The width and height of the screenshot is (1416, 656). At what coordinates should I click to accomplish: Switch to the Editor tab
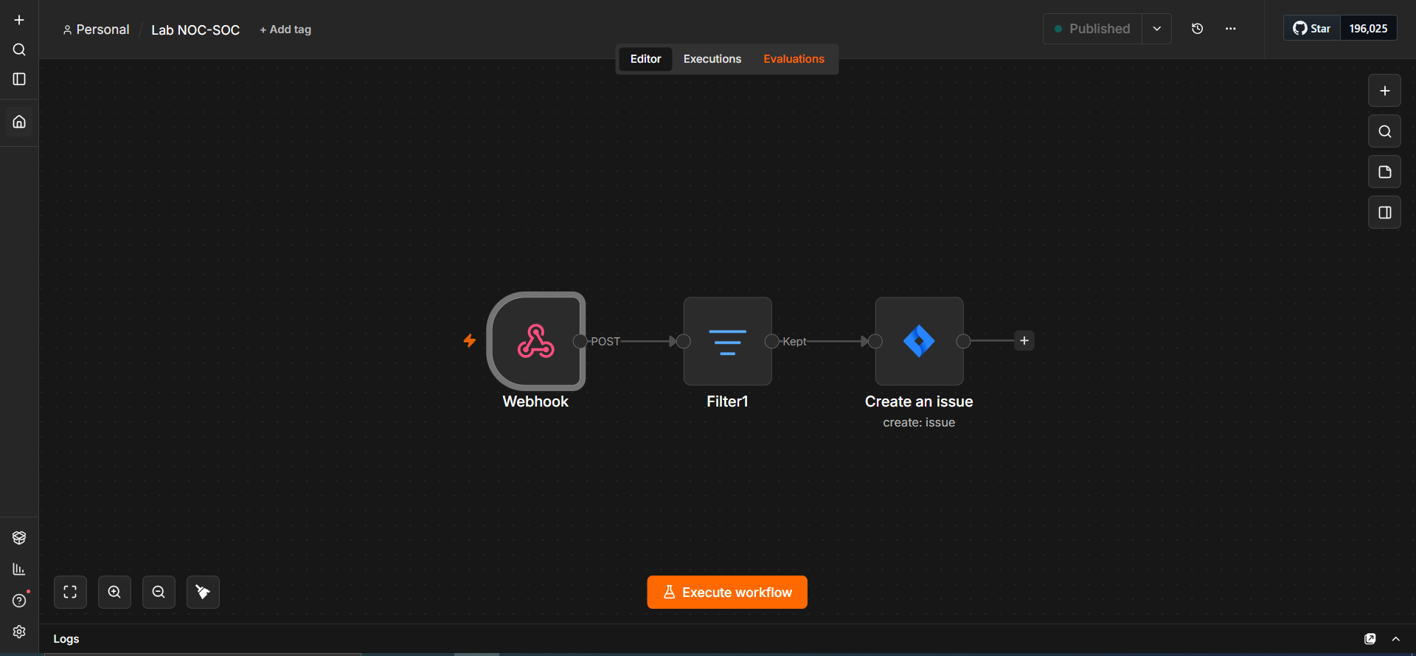[x=645, y=59]
